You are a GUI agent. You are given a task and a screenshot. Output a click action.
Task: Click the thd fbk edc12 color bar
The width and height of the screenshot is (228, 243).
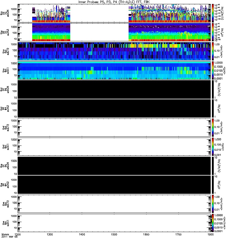(x=213, y=128)
